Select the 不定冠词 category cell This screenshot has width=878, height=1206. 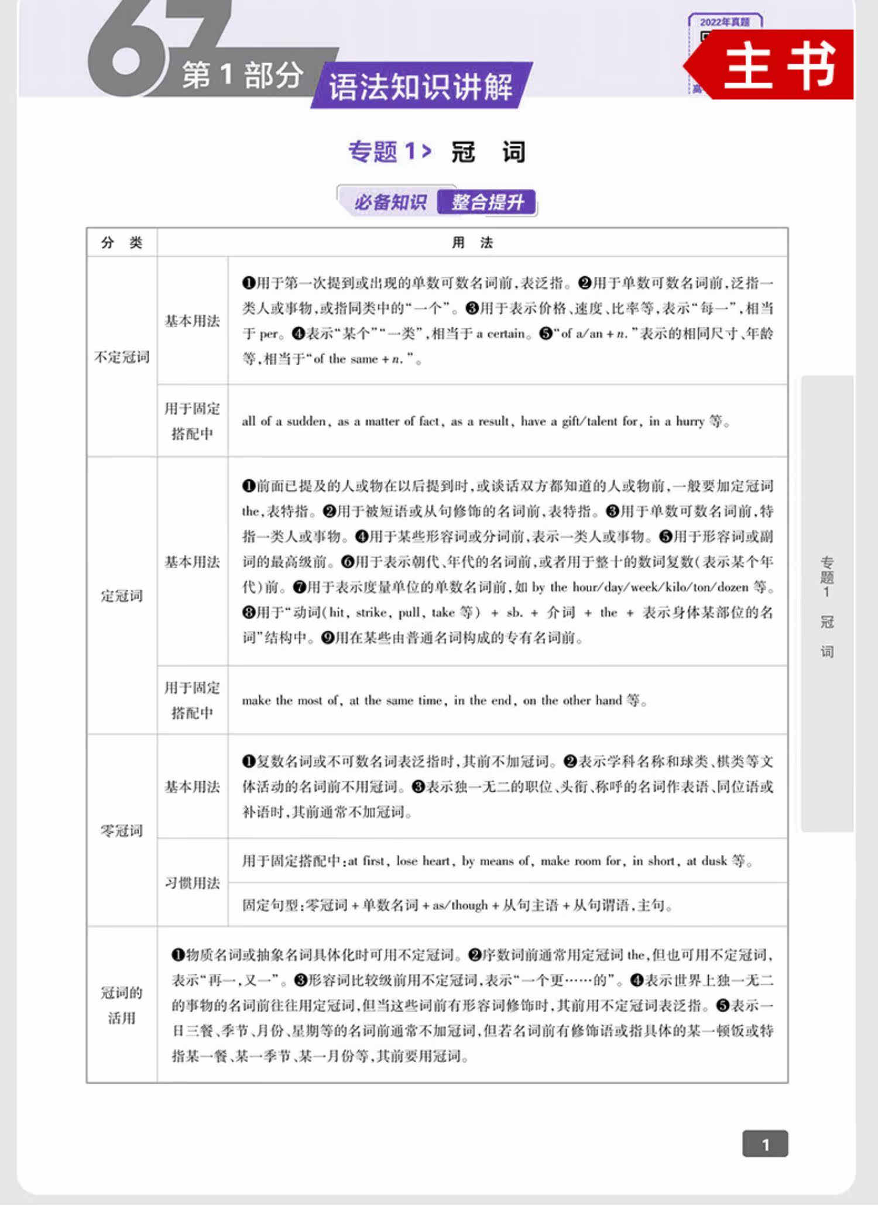click(x=122, y=356)
